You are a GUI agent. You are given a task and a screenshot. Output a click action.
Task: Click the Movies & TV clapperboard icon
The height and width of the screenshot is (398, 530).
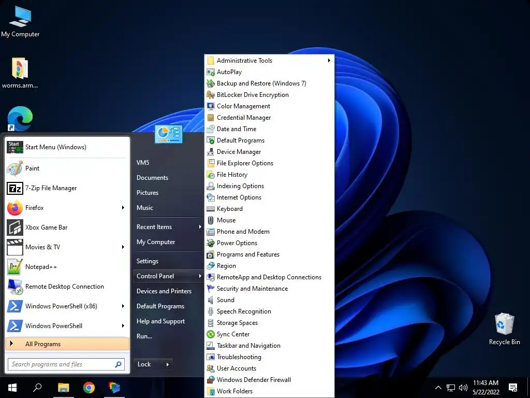[x=15, y=247]
